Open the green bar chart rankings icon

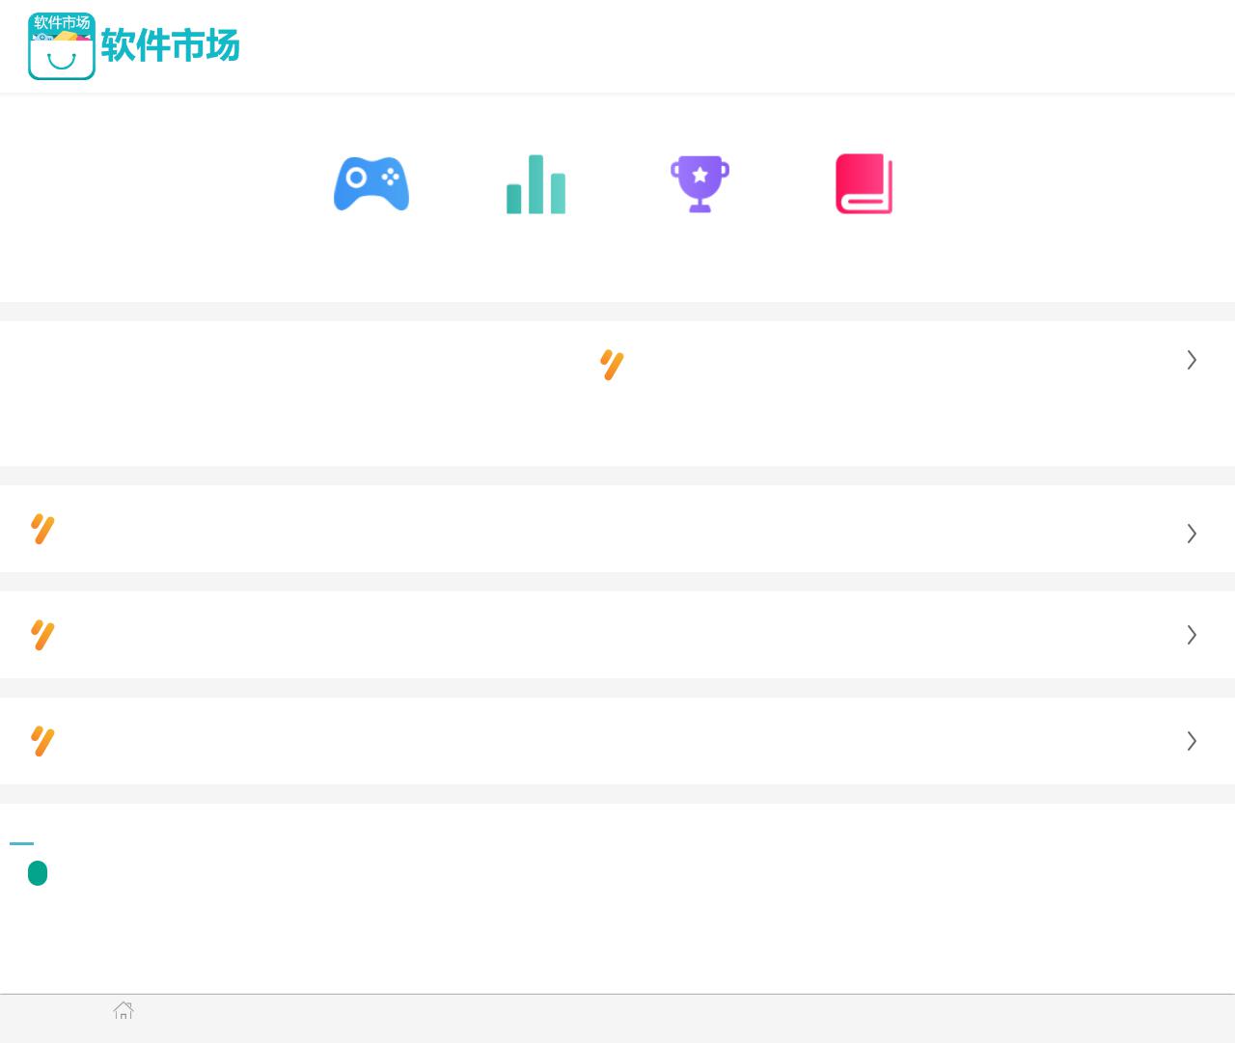click(535, 184)
